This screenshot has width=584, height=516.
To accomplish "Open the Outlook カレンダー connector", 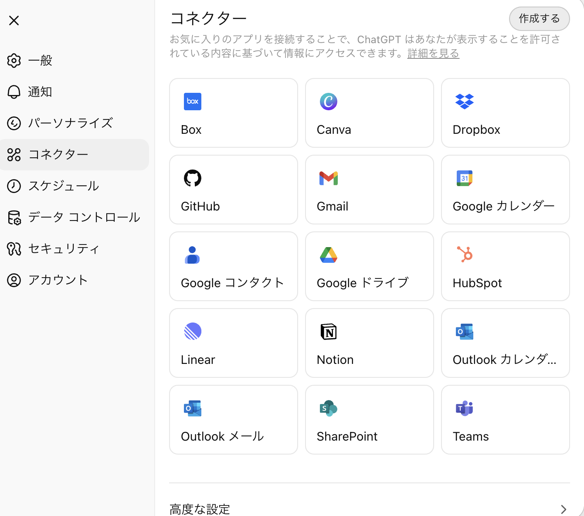I will [505, 343].
